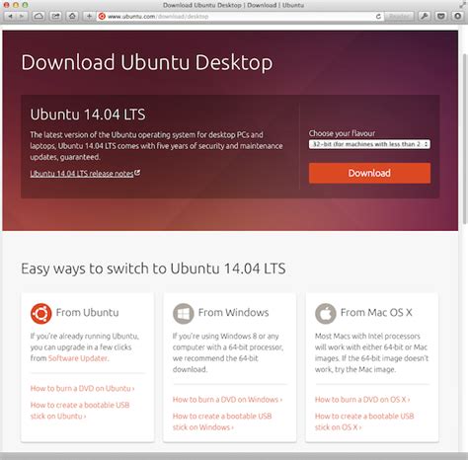Viewport: 468px width, 460px height.
Task: Add bookmark with the plus button
Action: pyautogui.click(x=89, y=16)
